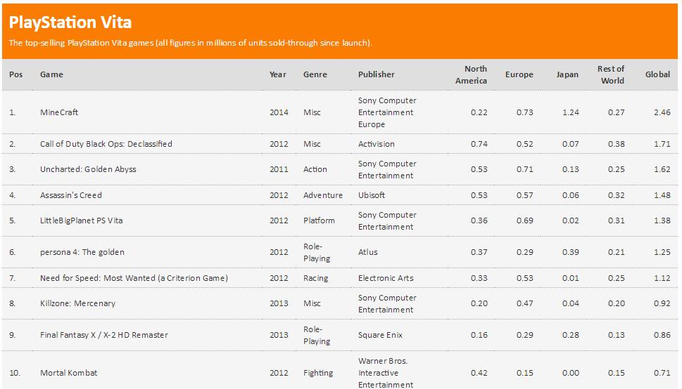Select persona 4: The golden title

tap(82, 252)
